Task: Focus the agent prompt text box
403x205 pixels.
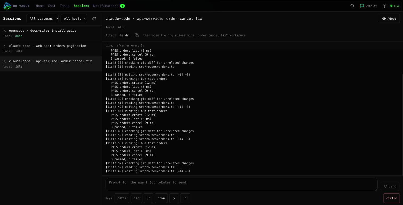Action: coord(241,185)
